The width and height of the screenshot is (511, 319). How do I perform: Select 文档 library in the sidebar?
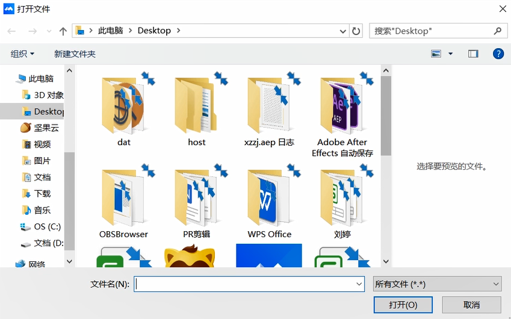(x=37, y=178)
